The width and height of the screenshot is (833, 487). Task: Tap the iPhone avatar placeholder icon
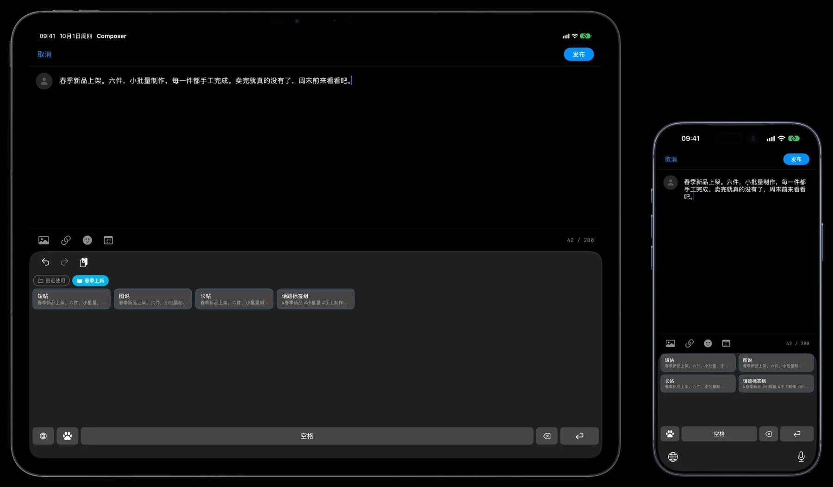671,183
